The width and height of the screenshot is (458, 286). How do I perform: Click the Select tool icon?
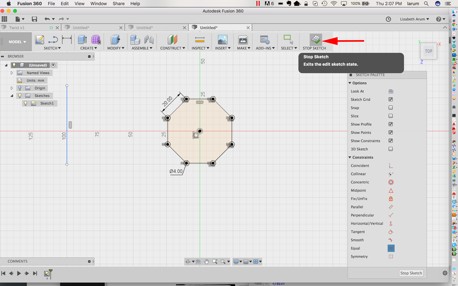(x=288, y=40)
